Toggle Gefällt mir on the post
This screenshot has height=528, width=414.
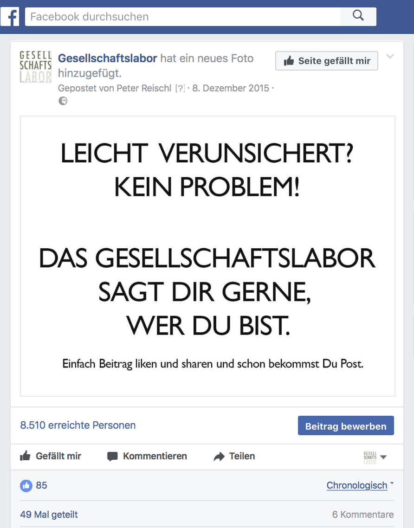coord(51,456)
